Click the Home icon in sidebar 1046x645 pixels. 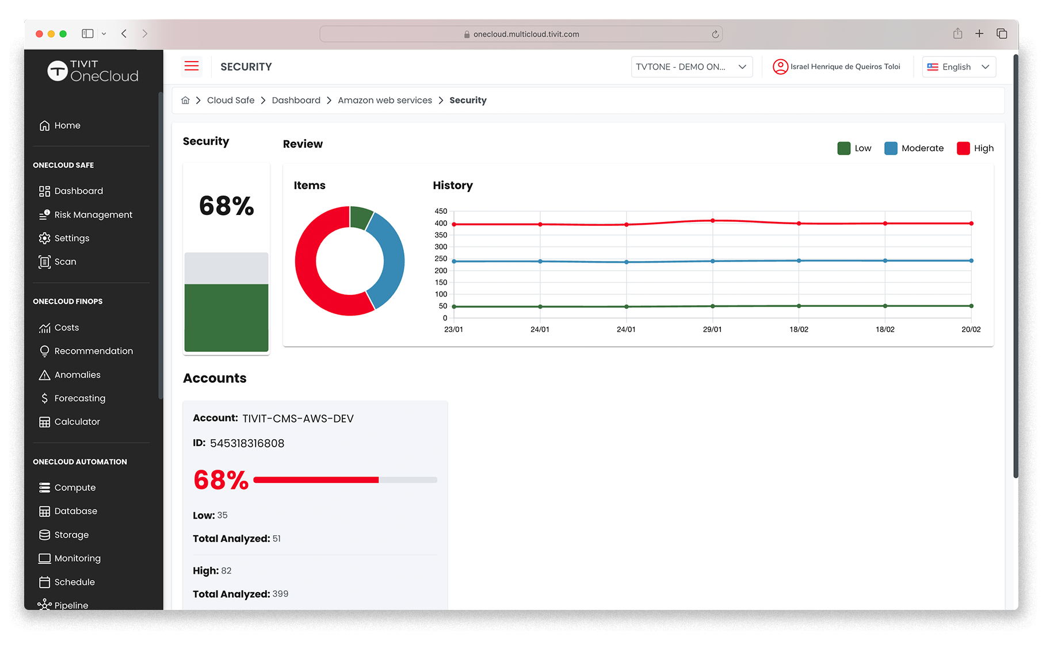(x=44, y=125)
